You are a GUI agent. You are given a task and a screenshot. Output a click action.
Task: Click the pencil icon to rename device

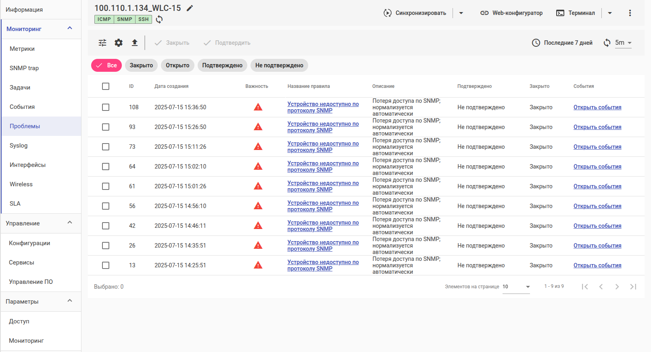[190, 8]
